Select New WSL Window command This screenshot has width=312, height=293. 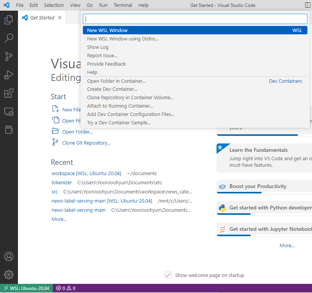[x=195, y=30]
